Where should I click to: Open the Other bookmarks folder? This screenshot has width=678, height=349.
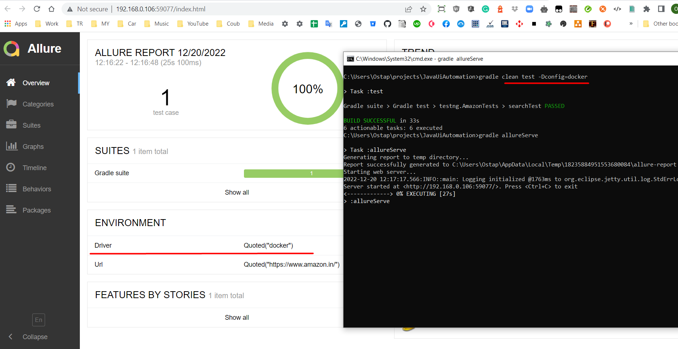coord(660,24)
